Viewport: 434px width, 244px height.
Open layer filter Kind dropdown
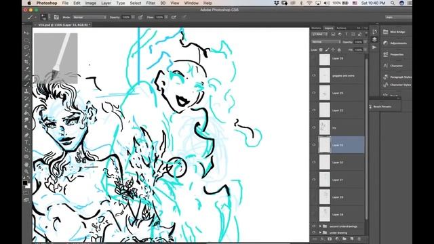point(320,35)
